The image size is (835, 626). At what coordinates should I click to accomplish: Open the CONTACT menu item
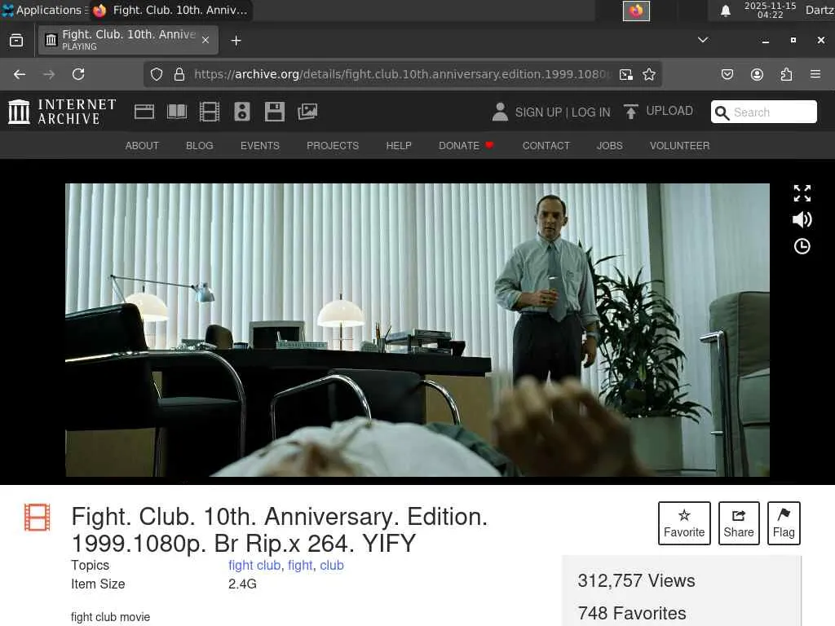point(546,145)
